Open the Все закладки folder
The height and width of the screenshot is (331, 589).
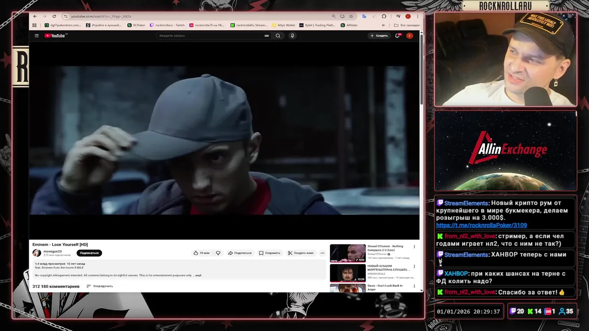pyautogui.click(x=407, y=25)
